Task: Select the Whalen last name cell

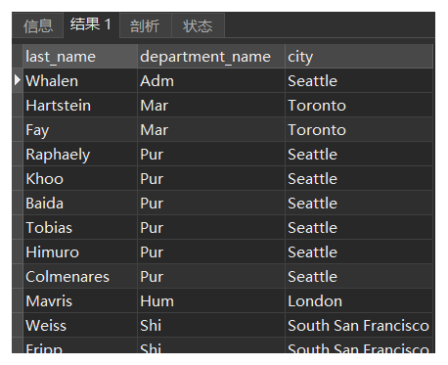Action: 80,81
